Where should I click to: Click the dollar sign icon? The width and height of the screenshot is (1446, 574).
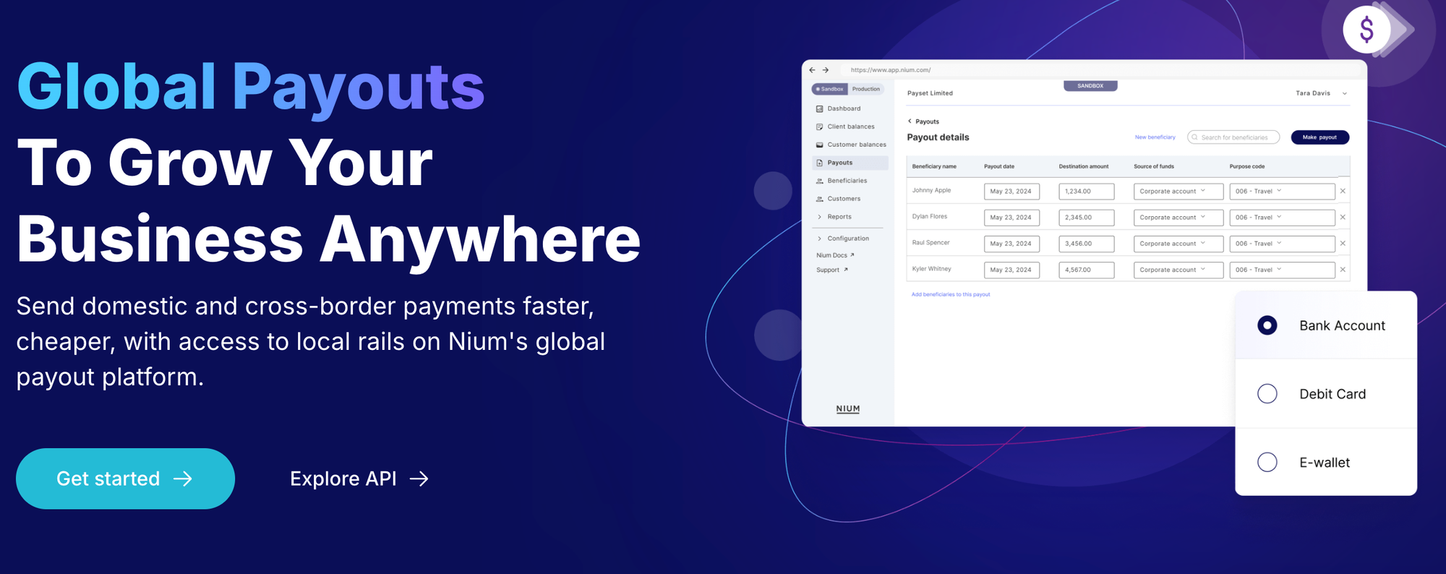pyautogui.click(x=1366, y=30)
